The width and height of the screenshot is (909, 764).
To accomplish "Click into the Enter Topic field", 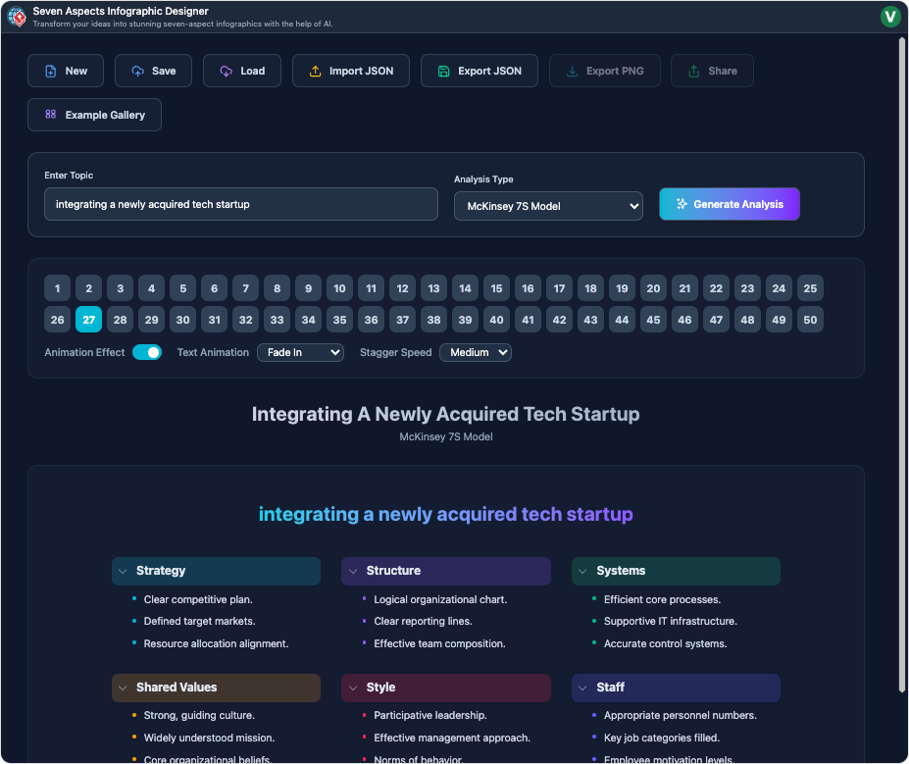I will coord(240,204).
